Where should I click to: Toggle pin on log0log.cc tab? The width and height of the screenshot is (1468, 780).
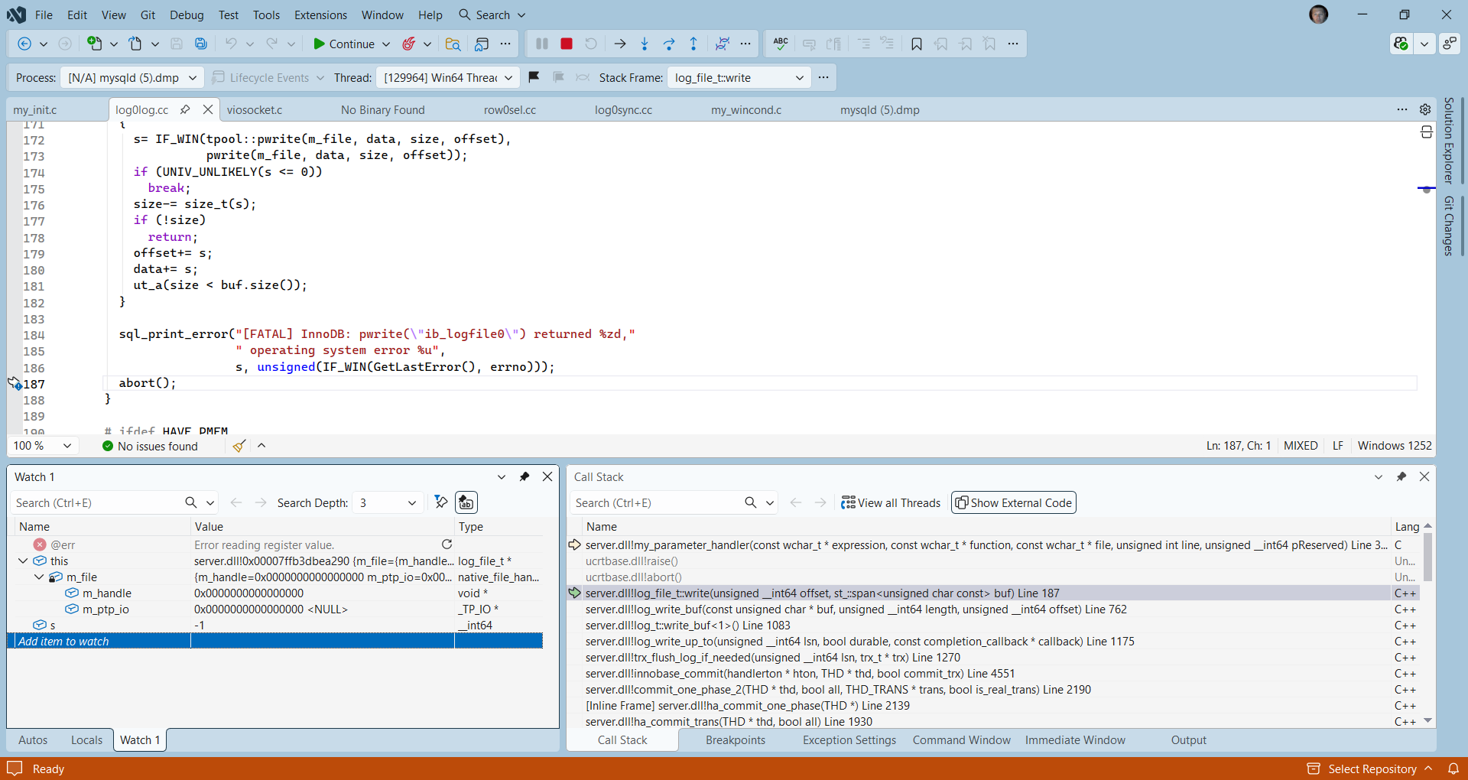pyautogui.click(x=185, y=109)
